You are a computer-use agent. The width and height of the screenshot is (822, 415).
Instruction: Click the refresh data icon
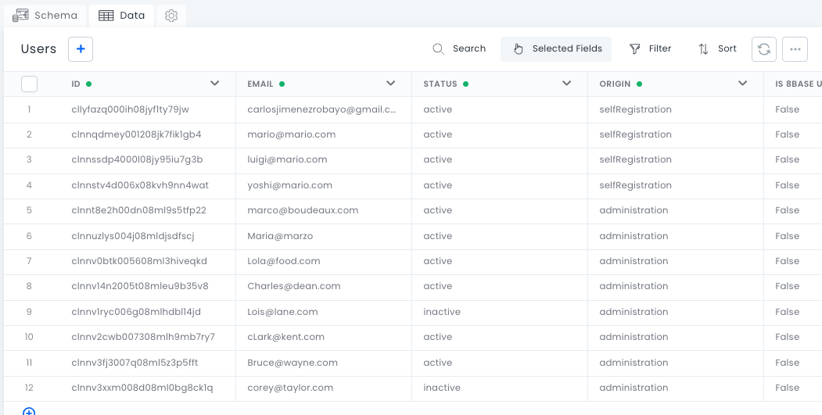(764, 49)
